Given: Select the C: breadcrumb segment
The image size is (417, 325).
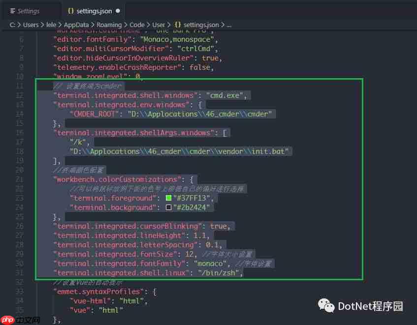Looking at the screenshot, I should point(12,25).
